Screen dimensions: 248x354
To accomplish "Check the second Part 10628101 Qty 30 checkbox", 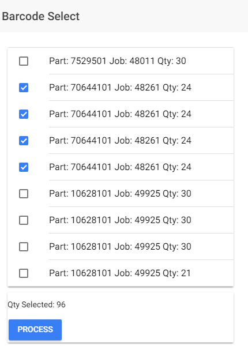I will tap(24, 220).
